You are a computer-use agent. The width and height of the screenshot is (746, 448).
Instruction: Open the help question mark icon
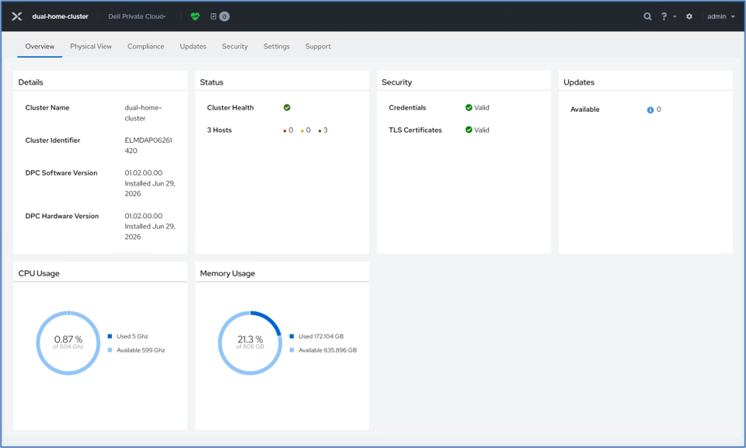pyautogui.click(x=664, y=16)
